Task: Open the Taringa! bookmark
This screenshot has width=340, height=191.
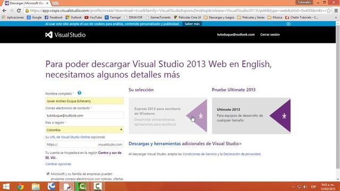Action: 113,18
